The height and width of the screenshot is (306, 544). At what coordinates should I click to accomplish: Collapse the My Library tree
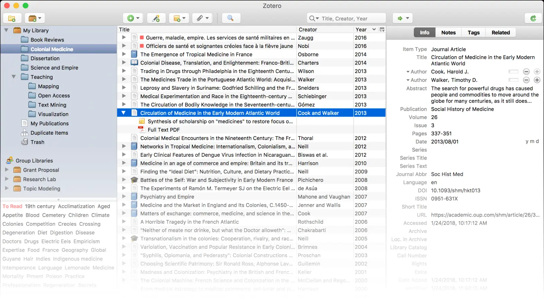[x=6, y=30]
